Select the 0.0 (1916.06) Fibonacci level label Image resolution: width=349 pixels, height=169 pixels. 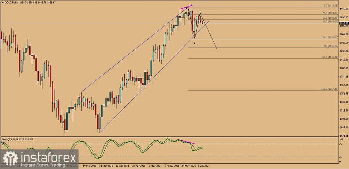332,6
